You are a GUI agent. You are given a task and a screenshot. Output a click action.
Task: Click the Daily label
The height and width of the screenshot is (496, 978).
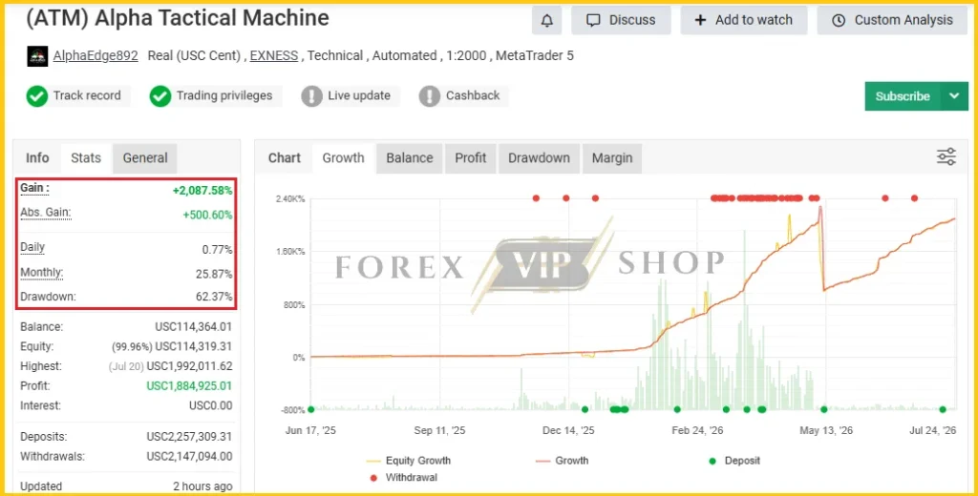pyautogui.click(x=32, y=247)
